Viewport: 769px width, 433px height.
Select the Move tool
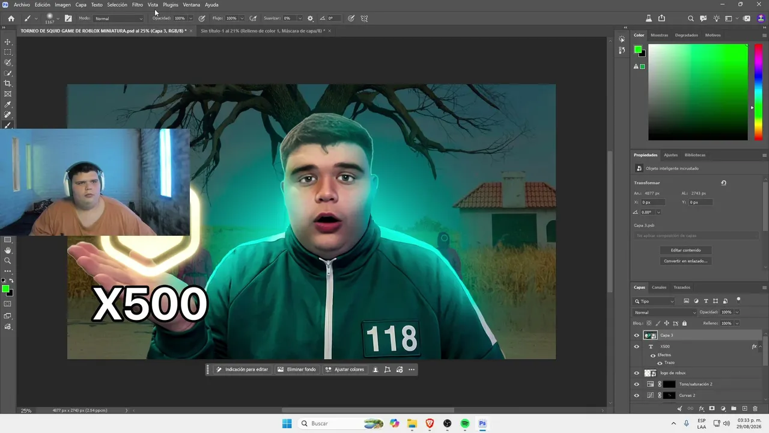pos(8,42)
